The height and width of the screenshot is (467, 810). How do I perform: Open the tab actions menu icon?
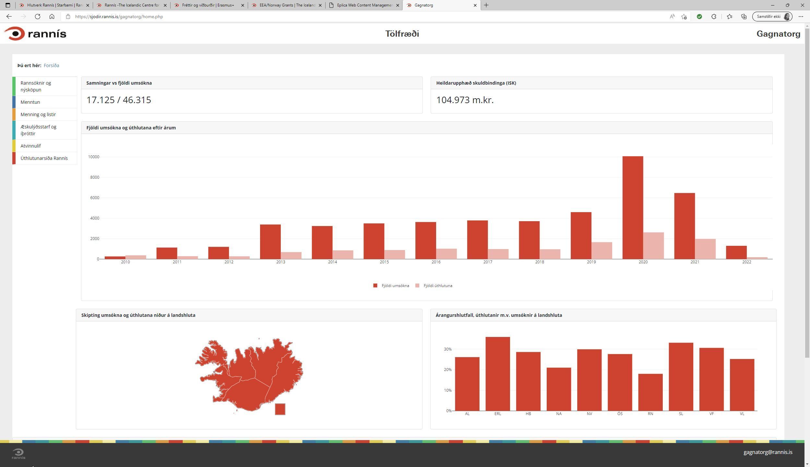[8, 5]
